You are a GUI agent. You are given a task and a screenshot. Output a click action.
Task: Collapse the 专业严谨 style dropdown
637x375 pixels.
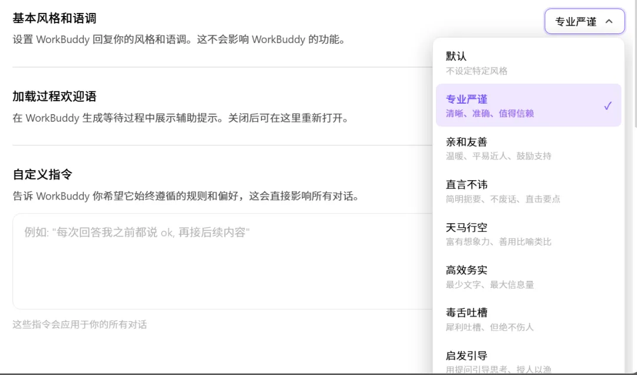pos(584,21)
